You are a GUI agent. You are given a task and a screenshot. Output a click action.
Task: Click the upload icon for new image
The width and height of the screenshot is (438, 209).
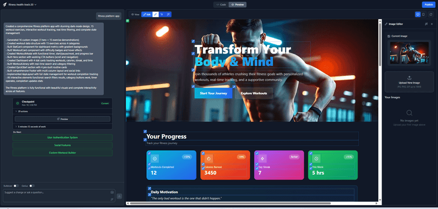click(x=410, y=77)
